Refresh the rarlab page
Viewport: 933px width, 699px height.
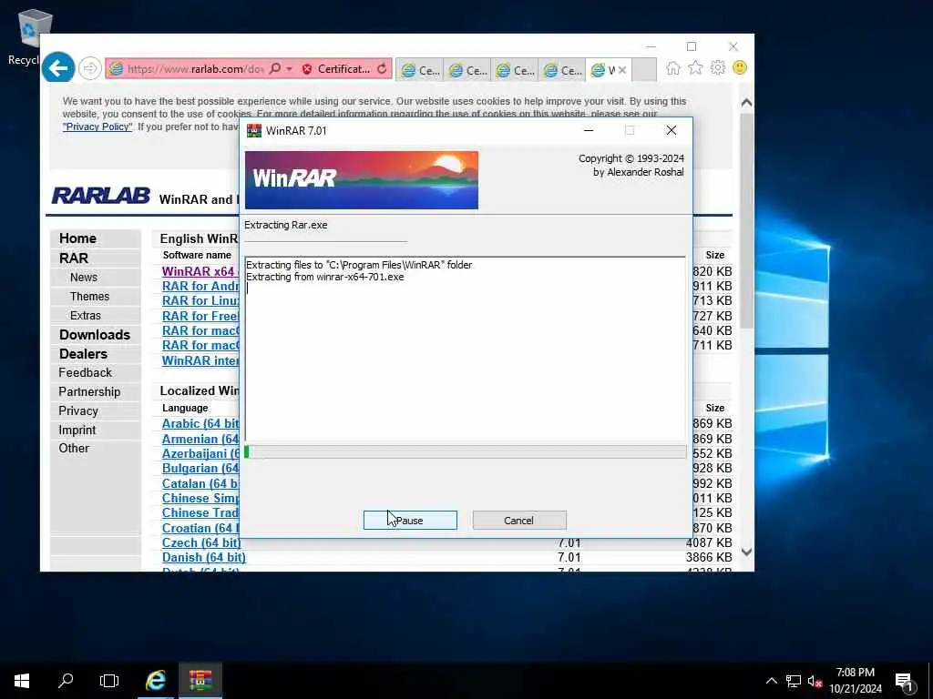click(382, 69)
